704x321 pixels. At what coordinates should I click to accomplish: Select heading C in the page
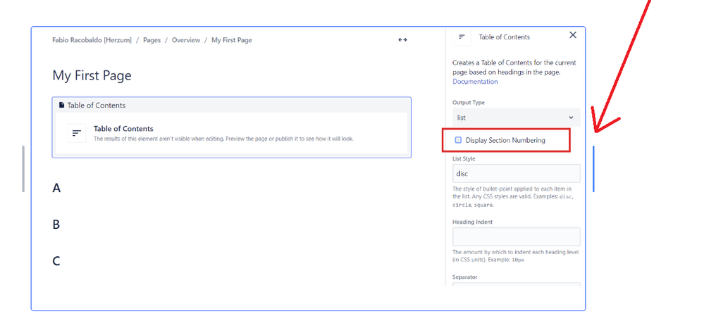click(x=56, y=261)
